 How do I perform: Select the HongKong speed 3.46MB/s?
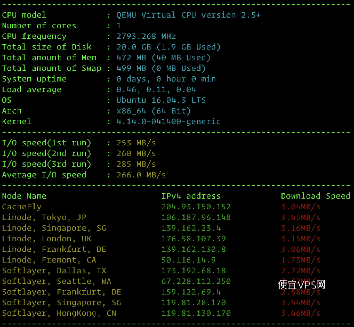coord(300,313)
